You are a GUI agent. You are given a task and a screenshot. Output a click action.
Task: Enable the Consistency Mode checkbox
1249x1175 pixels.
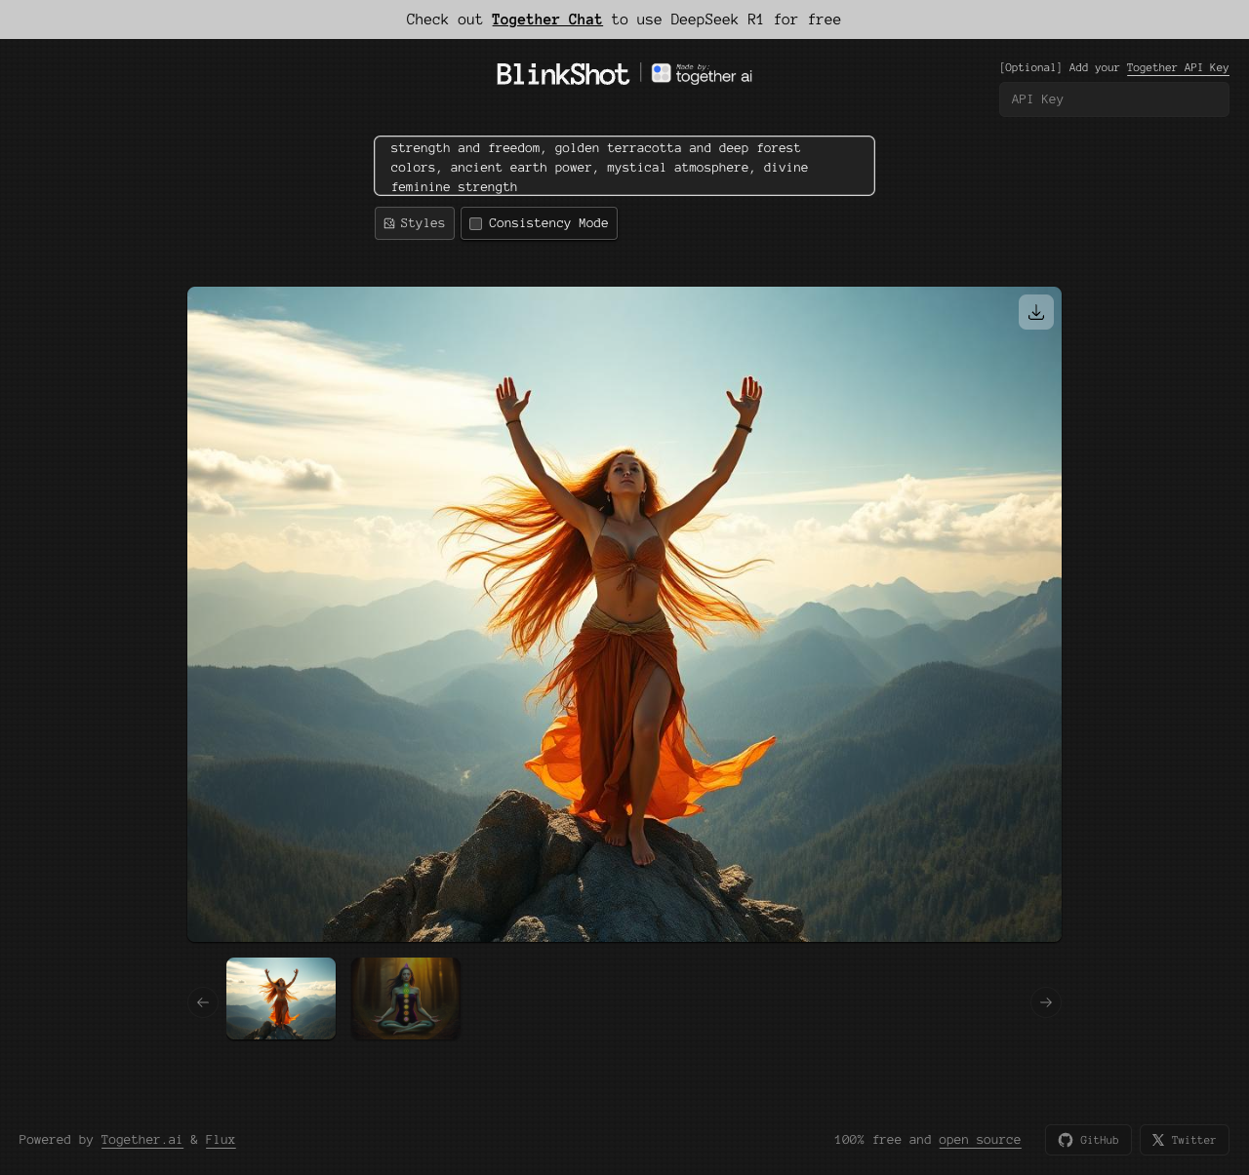pyautogui.click(x=476, y=223)
